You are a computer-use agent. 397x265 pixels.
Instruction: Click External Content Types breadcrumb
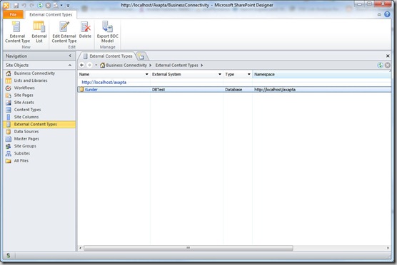pyautogui.click(x=177, y=65)
